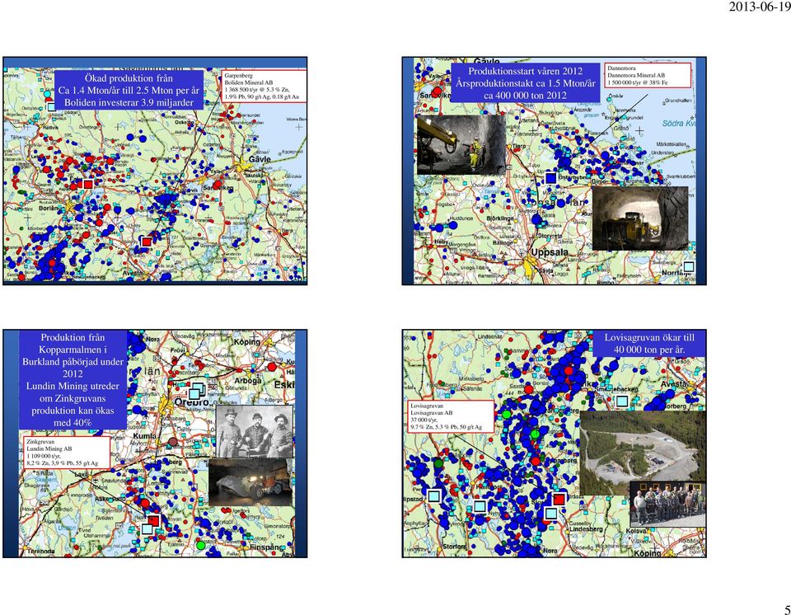Image resolution: width=791 pixels, height=615 pixels.
Task: Select the Garpenberg Boliden Mineral AB info box
Action: coord(264,87)
